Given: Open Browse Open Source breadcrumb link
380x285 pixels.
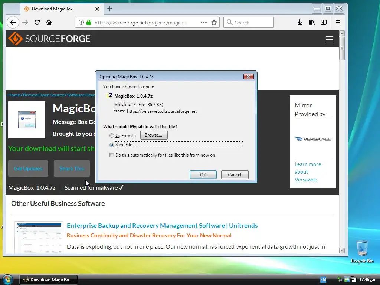Looking at the screenshot, I should [44, 95].
